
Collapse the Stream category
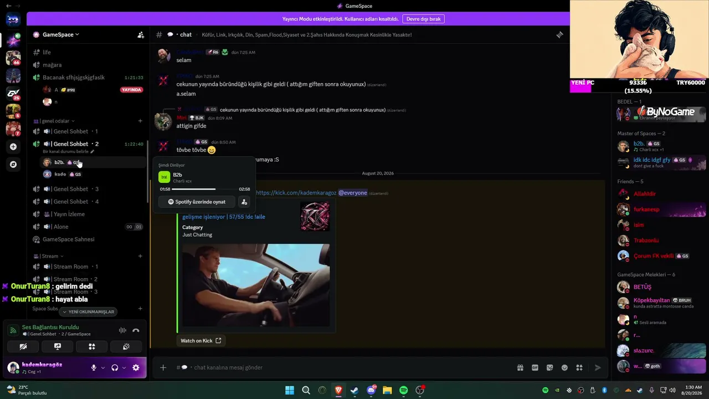(x=49, y=256)
